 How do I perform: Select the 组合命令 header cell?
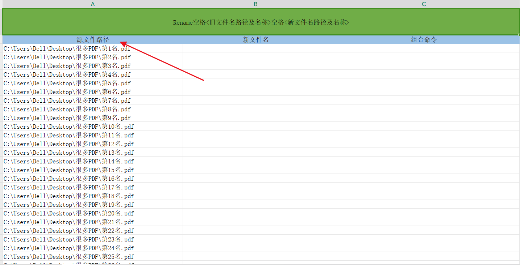coord(424,40)
